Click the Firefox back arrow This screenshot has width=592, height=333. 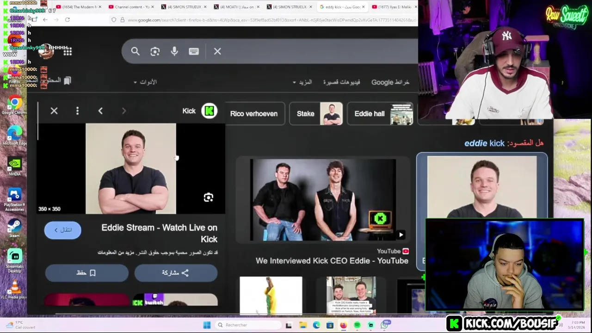(45, 19)
